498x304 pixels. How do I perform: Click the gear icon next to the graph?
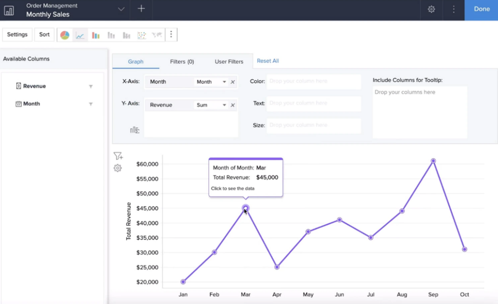coord(117,168)
